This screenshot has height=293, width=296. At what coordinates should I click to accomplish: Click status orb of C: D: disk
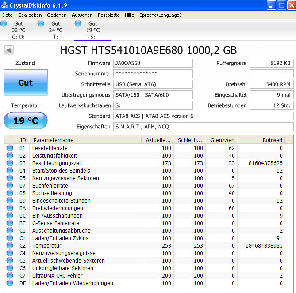(x=4, y=23)
